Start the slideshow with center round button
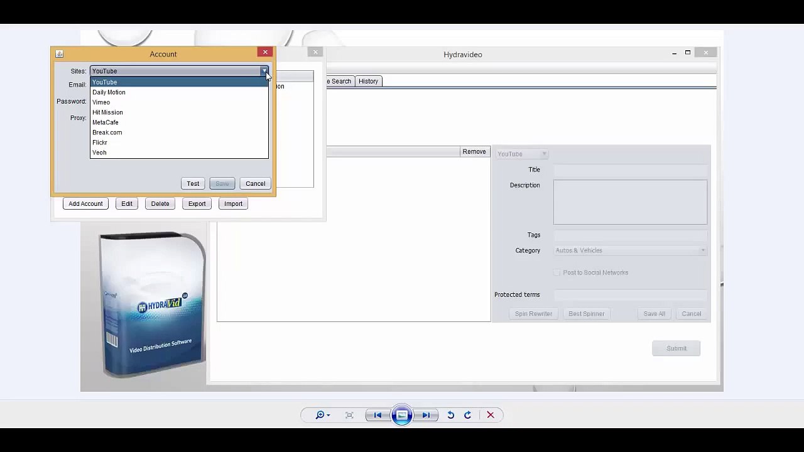Viewport: 804px width, 452px height. click(402, 415)
